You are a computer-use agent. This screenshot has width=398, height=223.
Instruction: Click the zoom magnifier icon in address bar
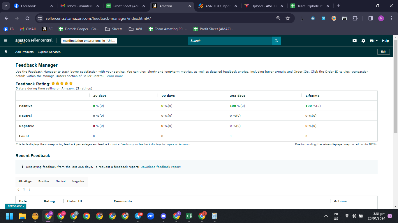point(279,18)
